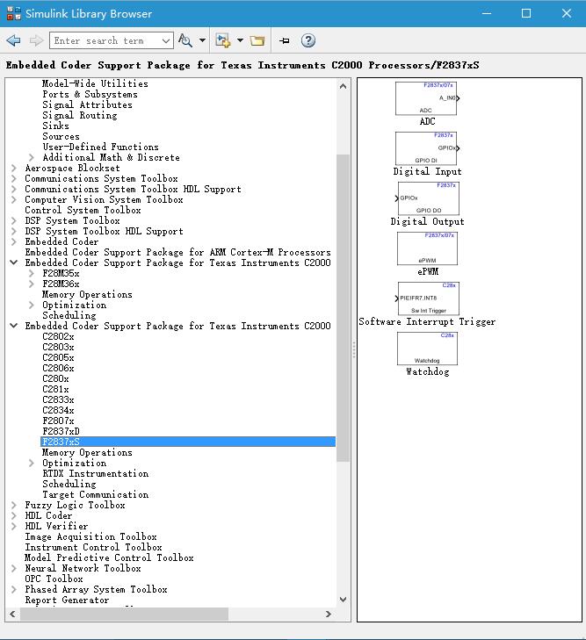Expand DSP System Toolbox HDL Support
Image resolution: width=586 pixels, height=640 pixels.
tap(14, 232)
